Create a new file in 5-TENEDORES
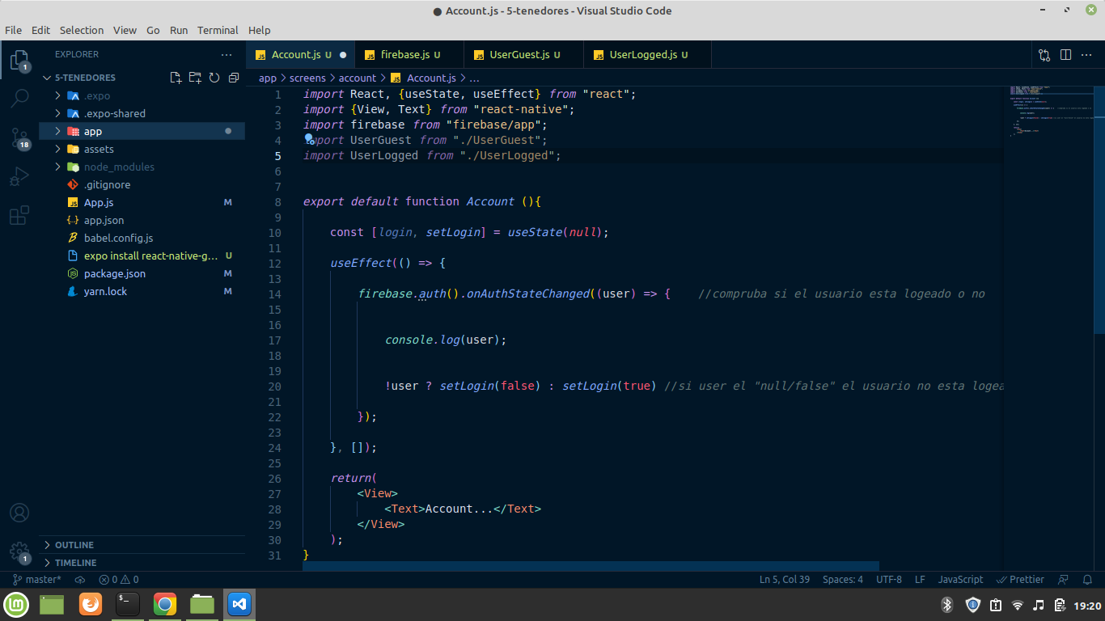 click(176, 78)
